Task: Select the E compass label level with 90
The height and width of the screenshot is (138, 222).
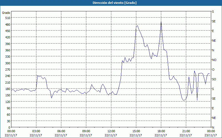Action: (213, 108)
